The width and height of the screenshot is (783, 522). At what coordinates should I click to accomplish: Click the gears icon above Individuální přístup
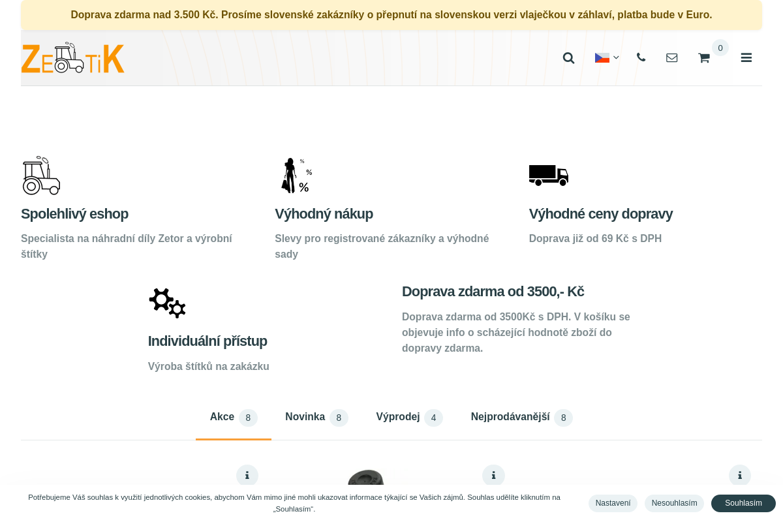click(x=168, y=303)
